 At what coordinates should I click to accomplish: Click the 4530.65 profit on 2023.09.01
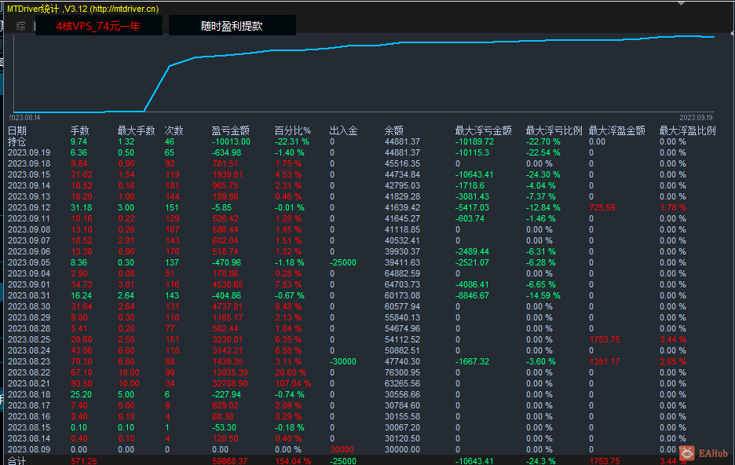point(228,284)
